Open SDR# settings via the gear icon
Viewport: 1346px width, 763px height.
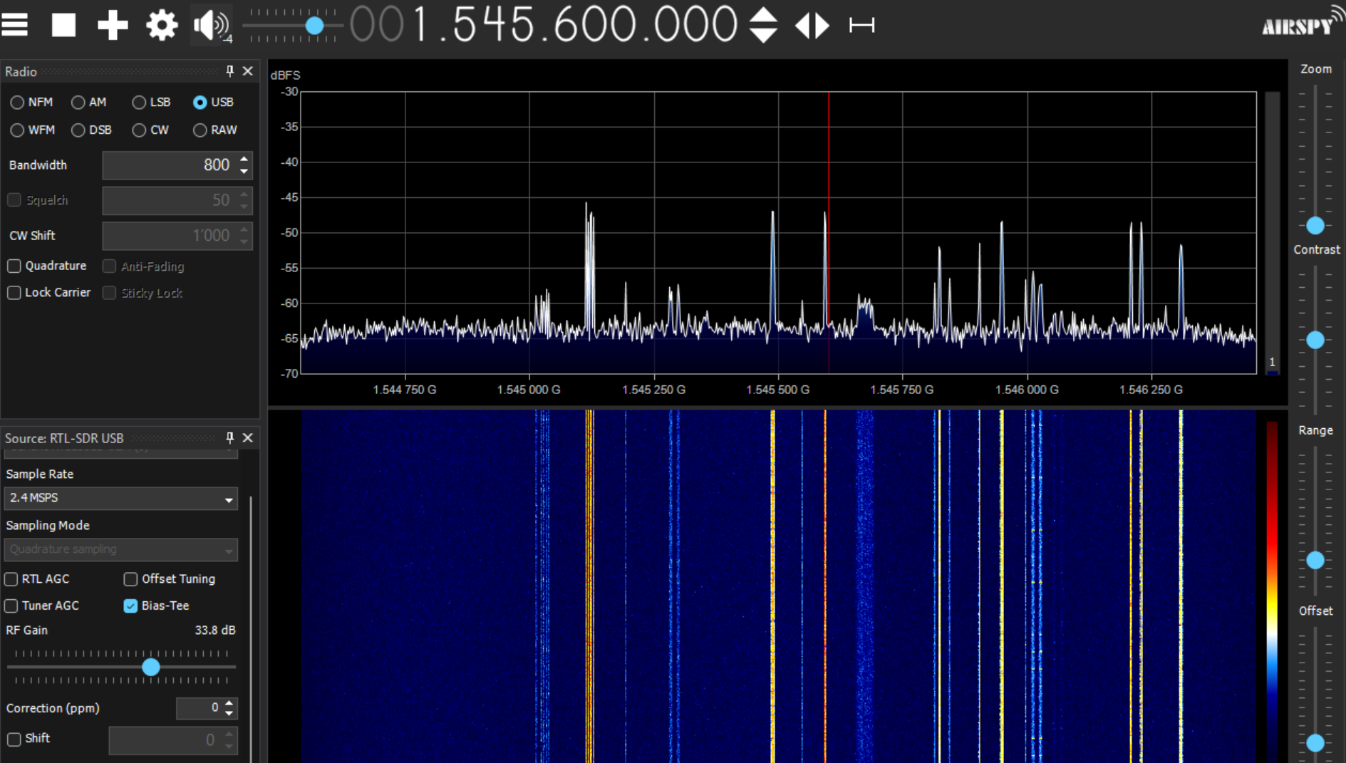coord(161,24)
